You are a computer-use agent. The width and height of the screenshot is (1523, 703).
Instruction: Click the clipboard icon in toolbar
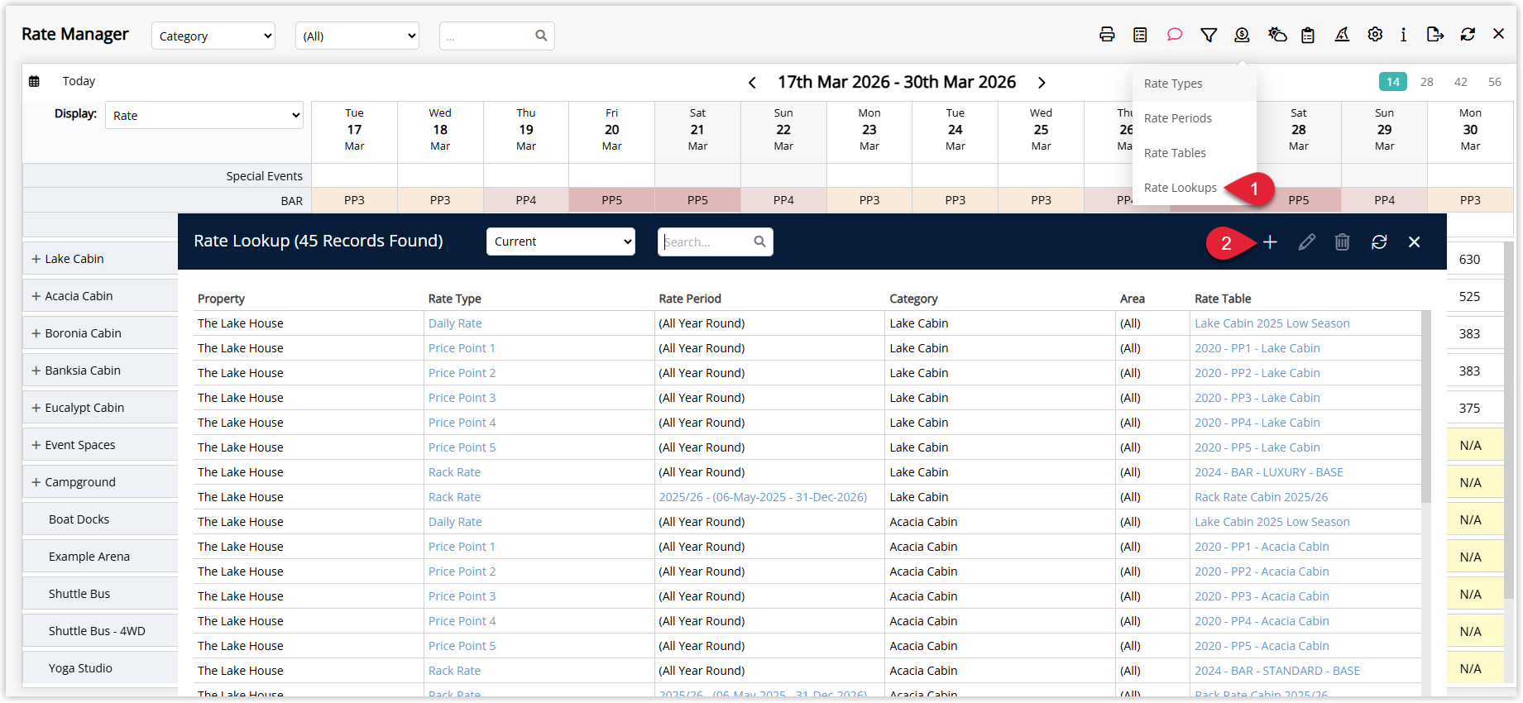click(x=1308, y=35)
